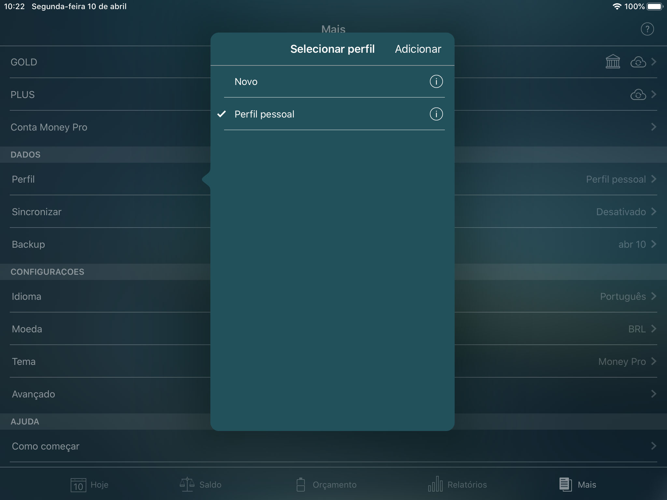Tap the battery indicator icon
The height and width of the screenshot is (500, 667).
coord(655,7)
